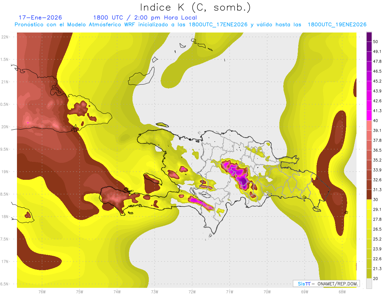Screen dimensions: 384x296
Task: Click the colorbar value "46.5"
Action: pos(377,72)
